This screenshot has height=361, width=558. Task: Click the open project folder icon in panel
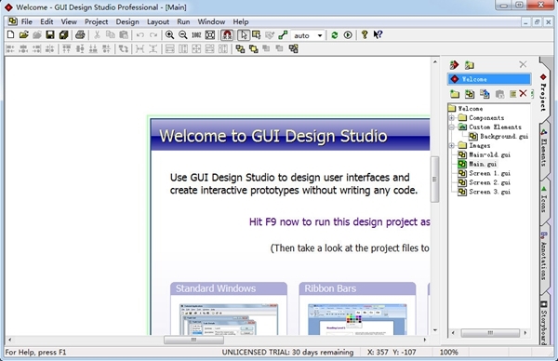tap(470, 65)
